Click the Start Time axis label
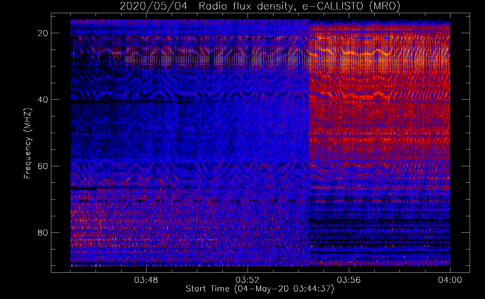 pos(260,289)
